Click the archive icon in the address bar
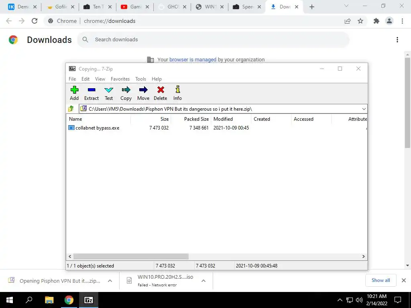The width and height of the screenshot is (411, 308). tap(83, 108)
